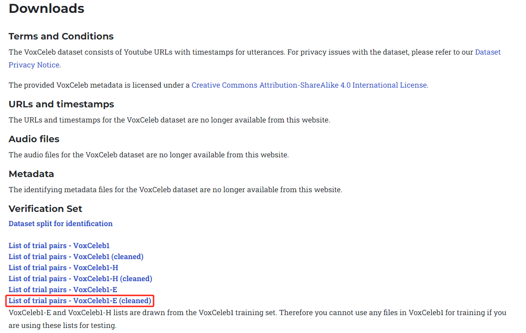The image size is (526, 333).
Task: Open List of trial pairs - VoxCeleb1-H
Action: (63, 268)
